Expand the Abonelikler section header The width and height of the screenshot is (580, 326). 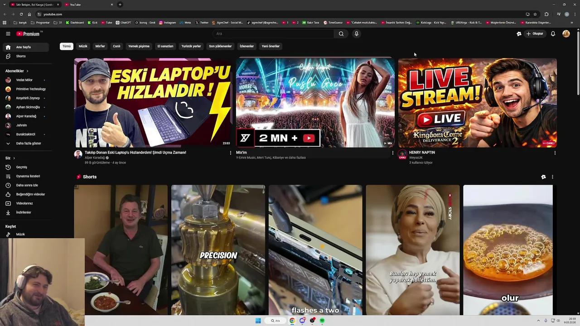click(17, 71)
